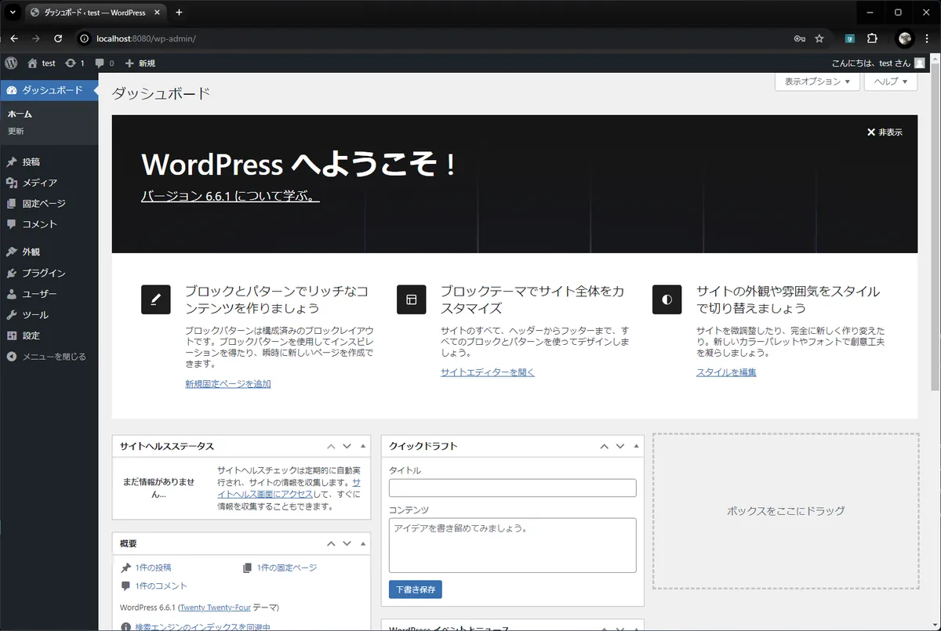
Task: Collapse サイトヘルスステータス panel
Action: [x=362, y=446]
